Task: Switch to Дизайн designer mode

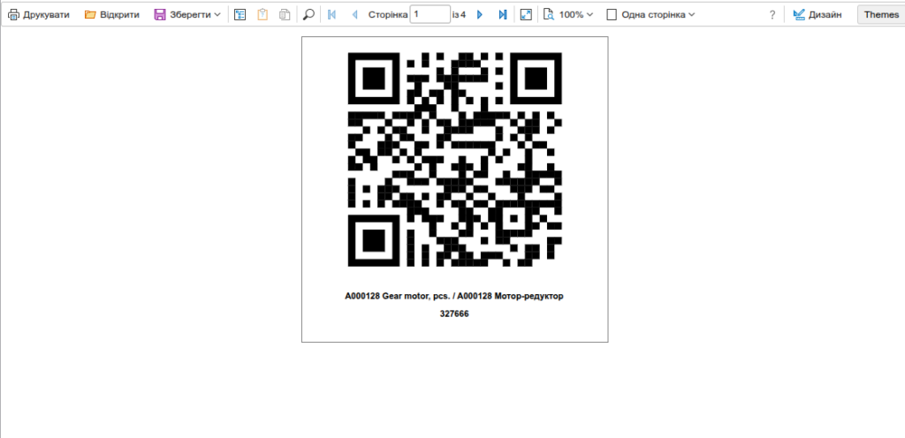Action: [817, 15]
